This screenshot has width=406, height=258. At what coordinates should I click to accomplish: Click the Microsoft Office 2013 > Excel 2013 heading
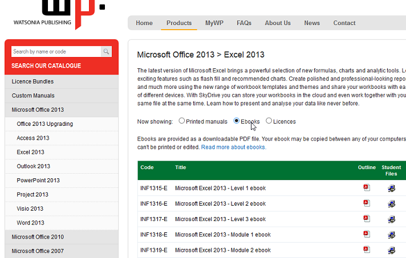(x=201, y=55)
